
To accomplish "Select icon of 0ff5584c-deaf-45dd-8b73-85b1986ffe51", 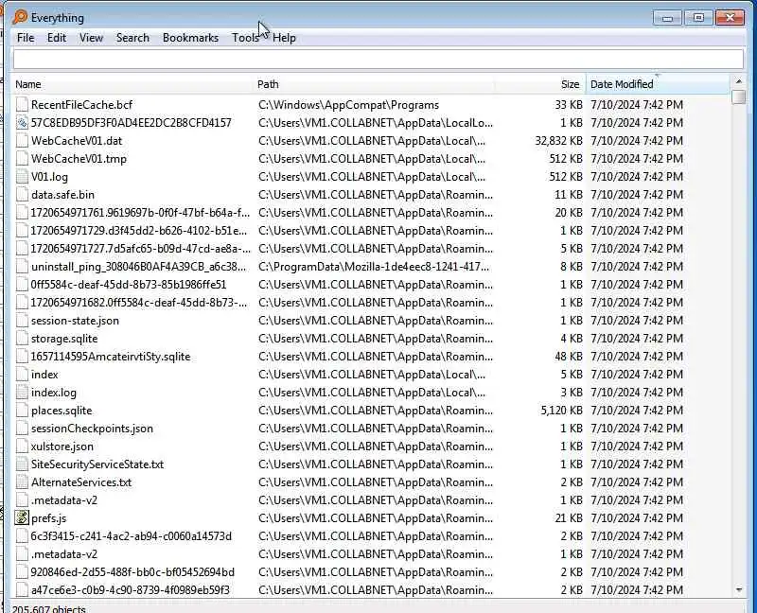I will coord(22,285).
